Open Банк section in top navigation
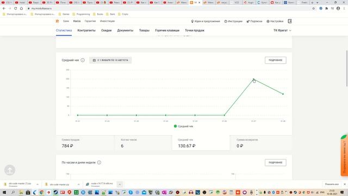Viewport: 348px width, 196px height. [x=66, y=21]
